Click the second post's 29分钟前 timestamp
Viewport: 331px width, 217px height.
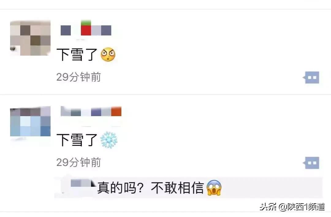coord(78,162)
